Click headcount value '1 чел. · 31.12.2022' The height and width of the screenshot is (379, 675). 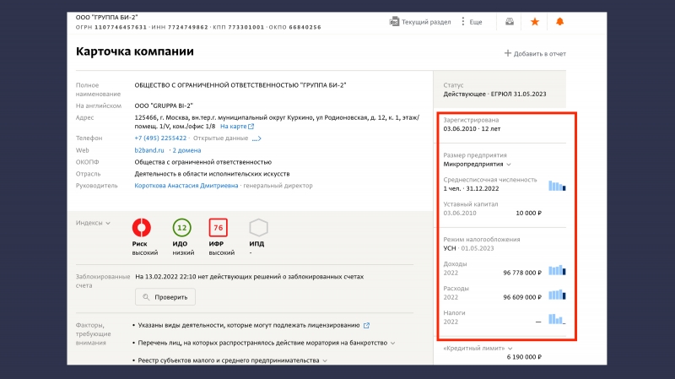point(471,188)
